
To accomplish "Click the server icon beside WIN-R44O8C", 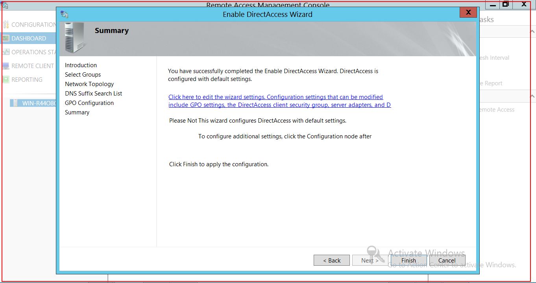I will tap(15, 103).
